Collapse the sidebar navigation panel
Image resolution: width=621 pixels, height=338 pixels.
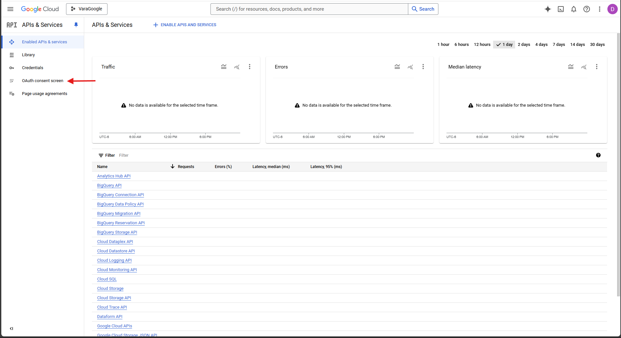(12, 329)
